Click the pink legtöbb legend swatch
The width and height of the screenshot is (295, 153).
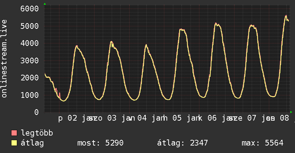tap(14, 133)
